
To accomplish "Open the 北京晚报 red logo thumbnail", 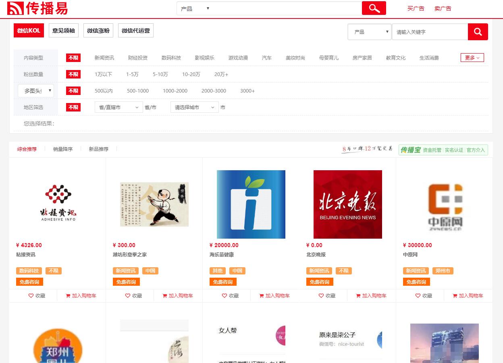I will click(x=348, y=204).
